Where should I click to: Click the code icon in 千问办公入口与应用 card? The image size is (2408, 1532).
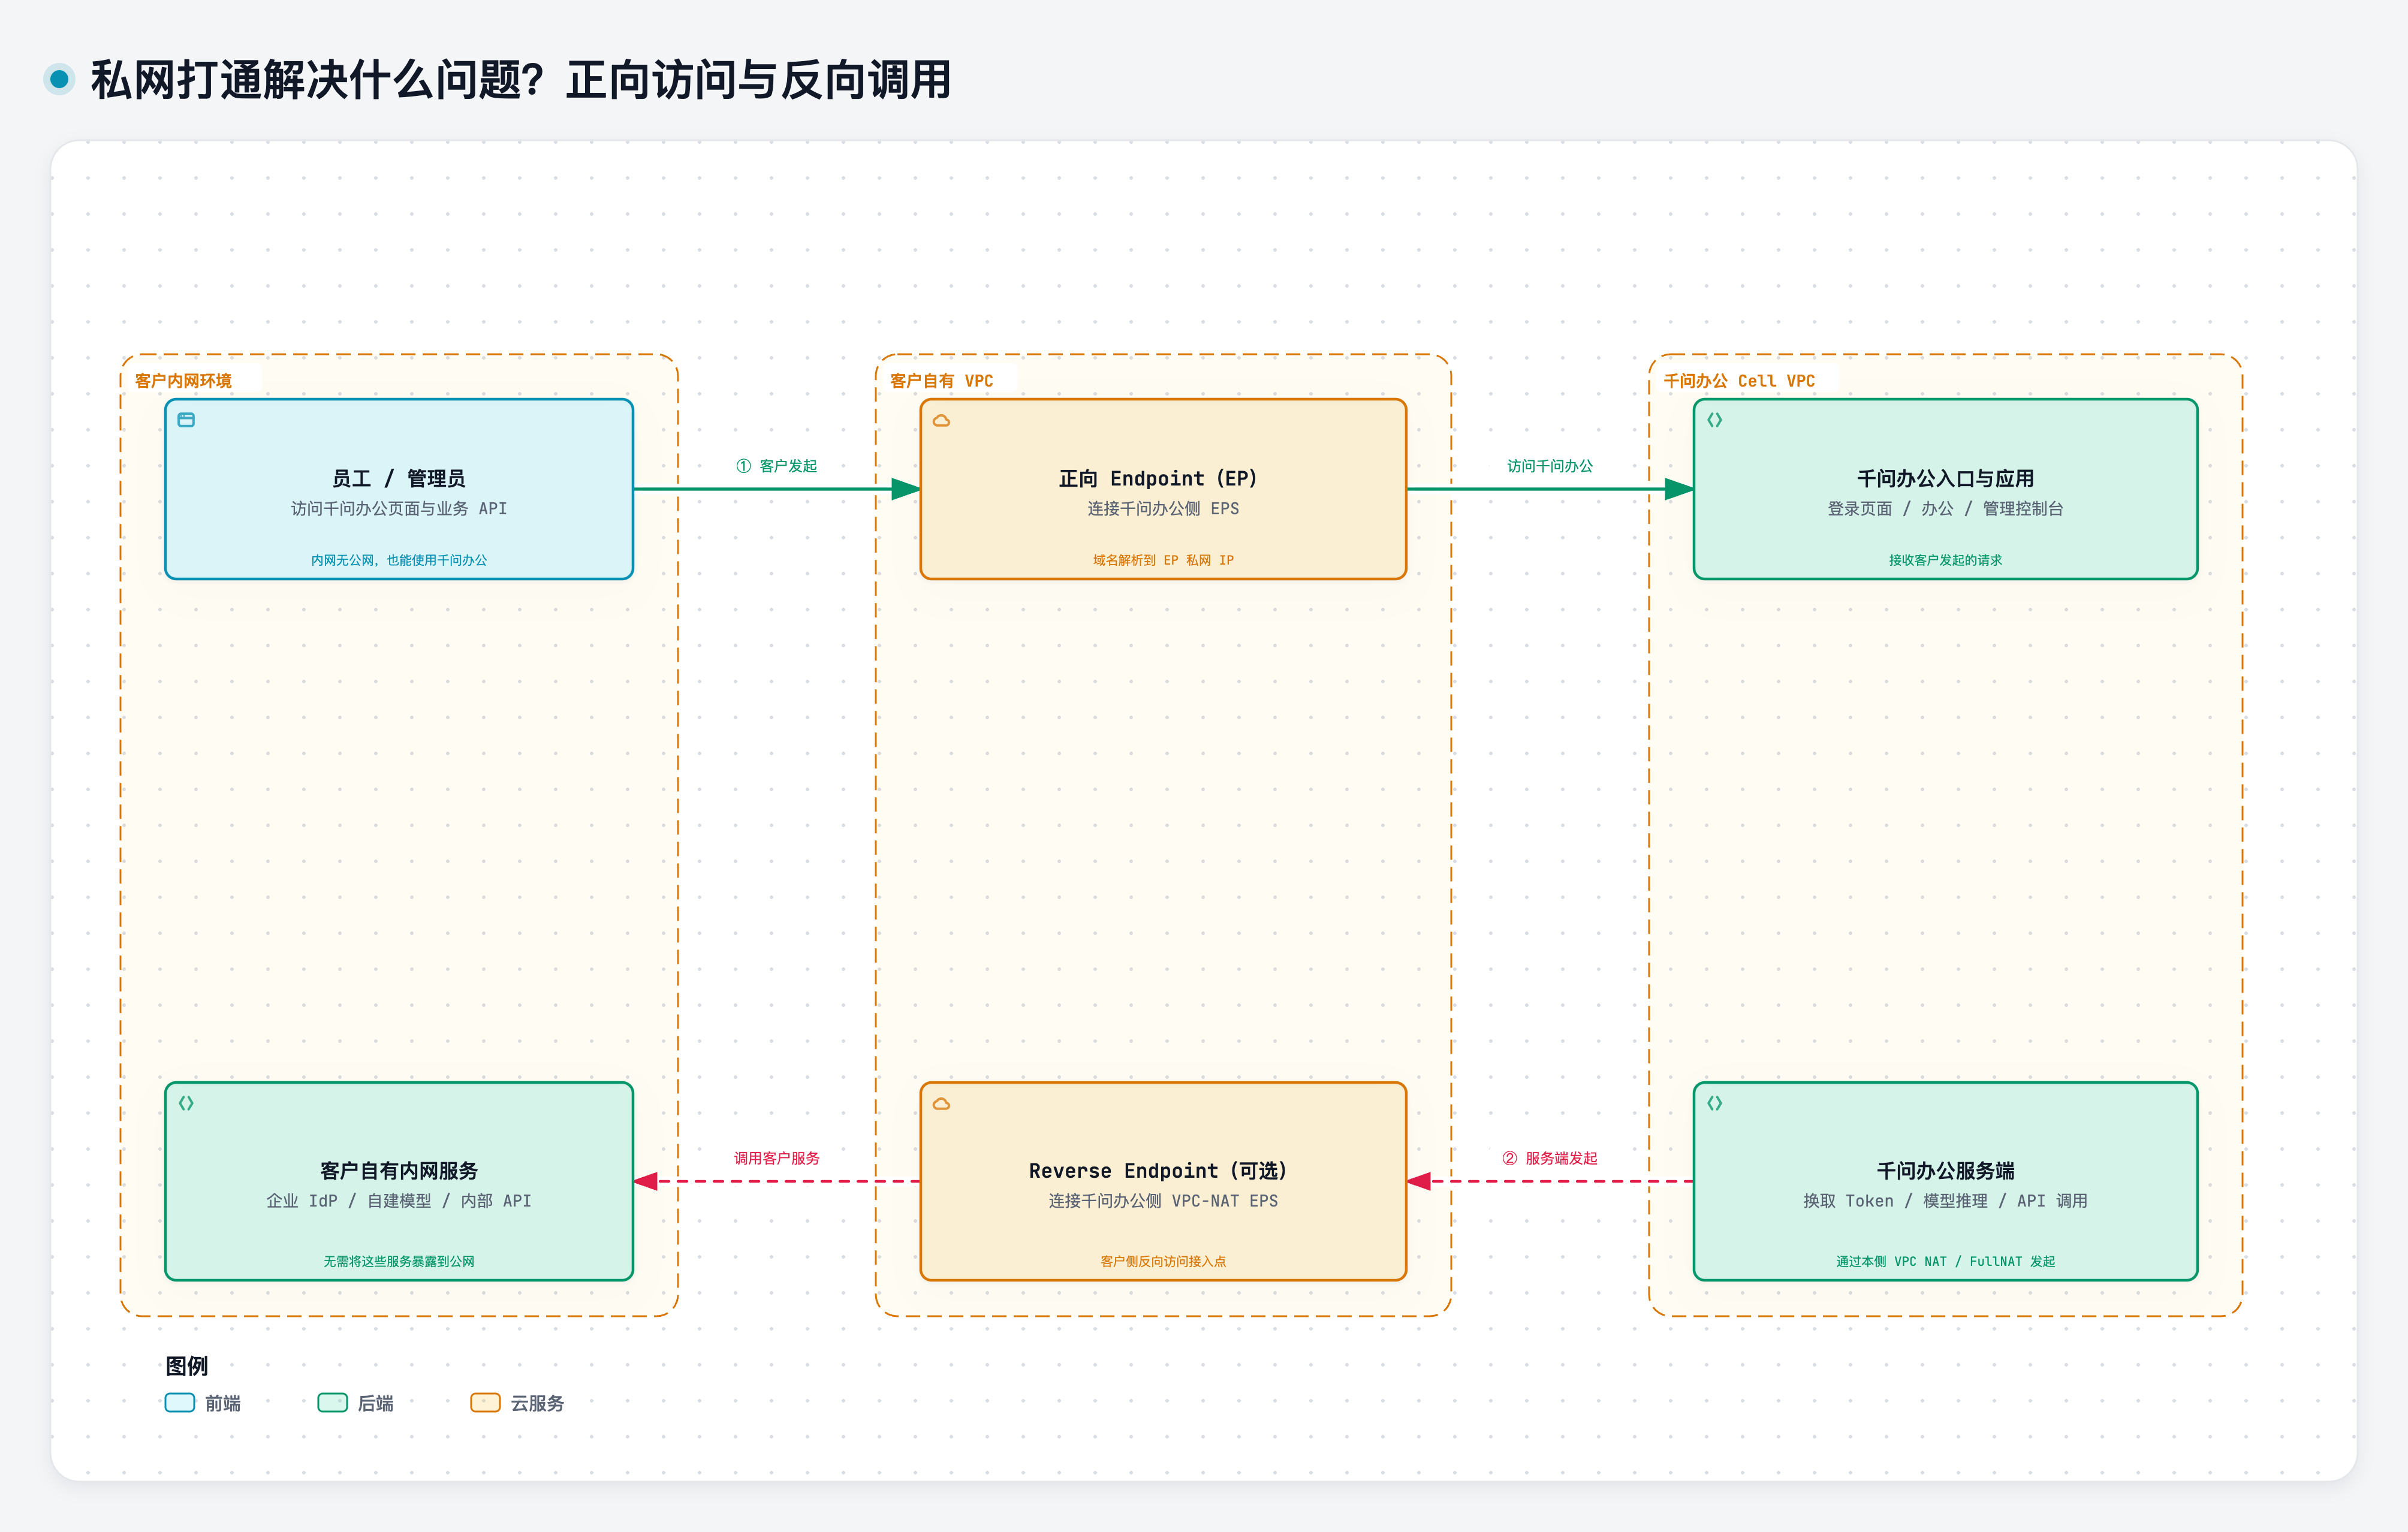[x=1714, y=420]
